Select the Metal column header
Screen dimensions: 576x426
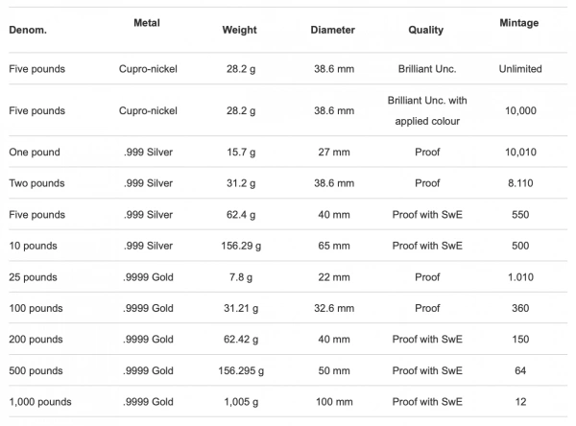pos(147,23)
